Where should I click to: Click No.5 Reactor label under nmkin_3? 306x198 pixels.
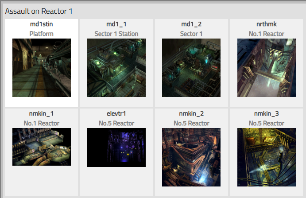coord(267,123)
